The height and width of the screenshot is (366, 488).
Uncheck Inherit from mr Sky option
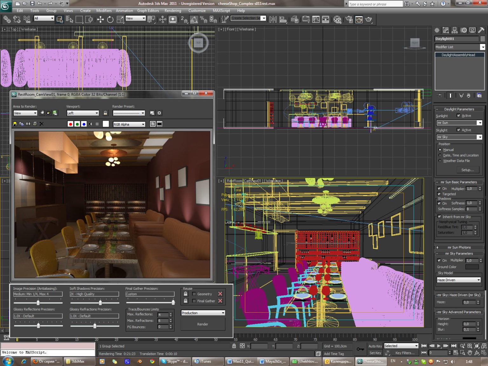point(439,217)
